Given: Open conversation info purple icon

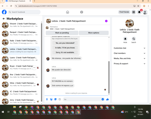Looking at the screenshot, I should [106, 21].
